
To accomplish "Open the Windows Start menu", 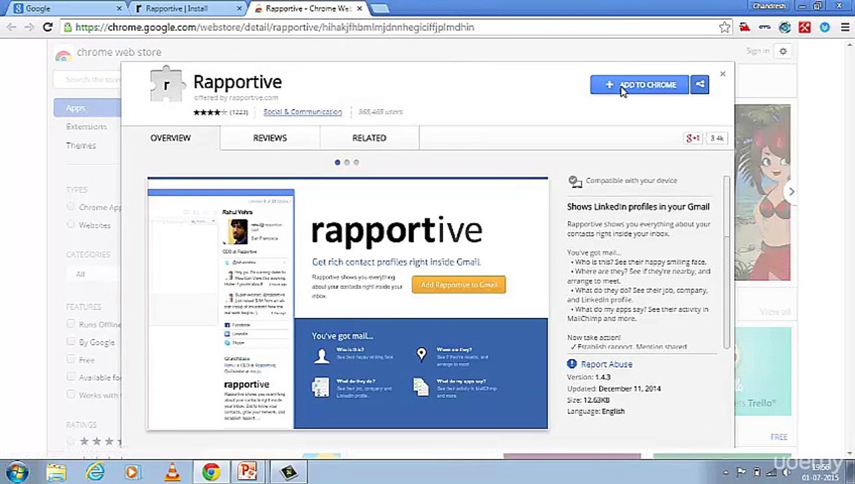I will tap(17, 473).
